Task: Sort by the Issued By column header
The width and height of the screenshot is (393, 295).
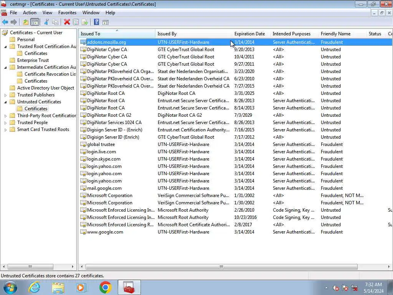Action: pos(193,34)
